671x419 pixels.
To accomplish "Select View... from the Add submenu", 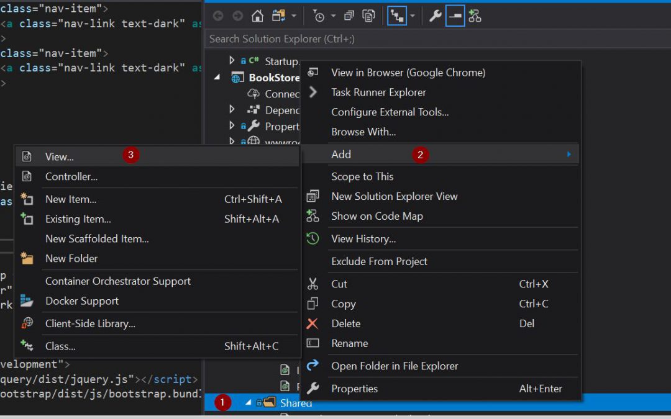I will point(59,157).
